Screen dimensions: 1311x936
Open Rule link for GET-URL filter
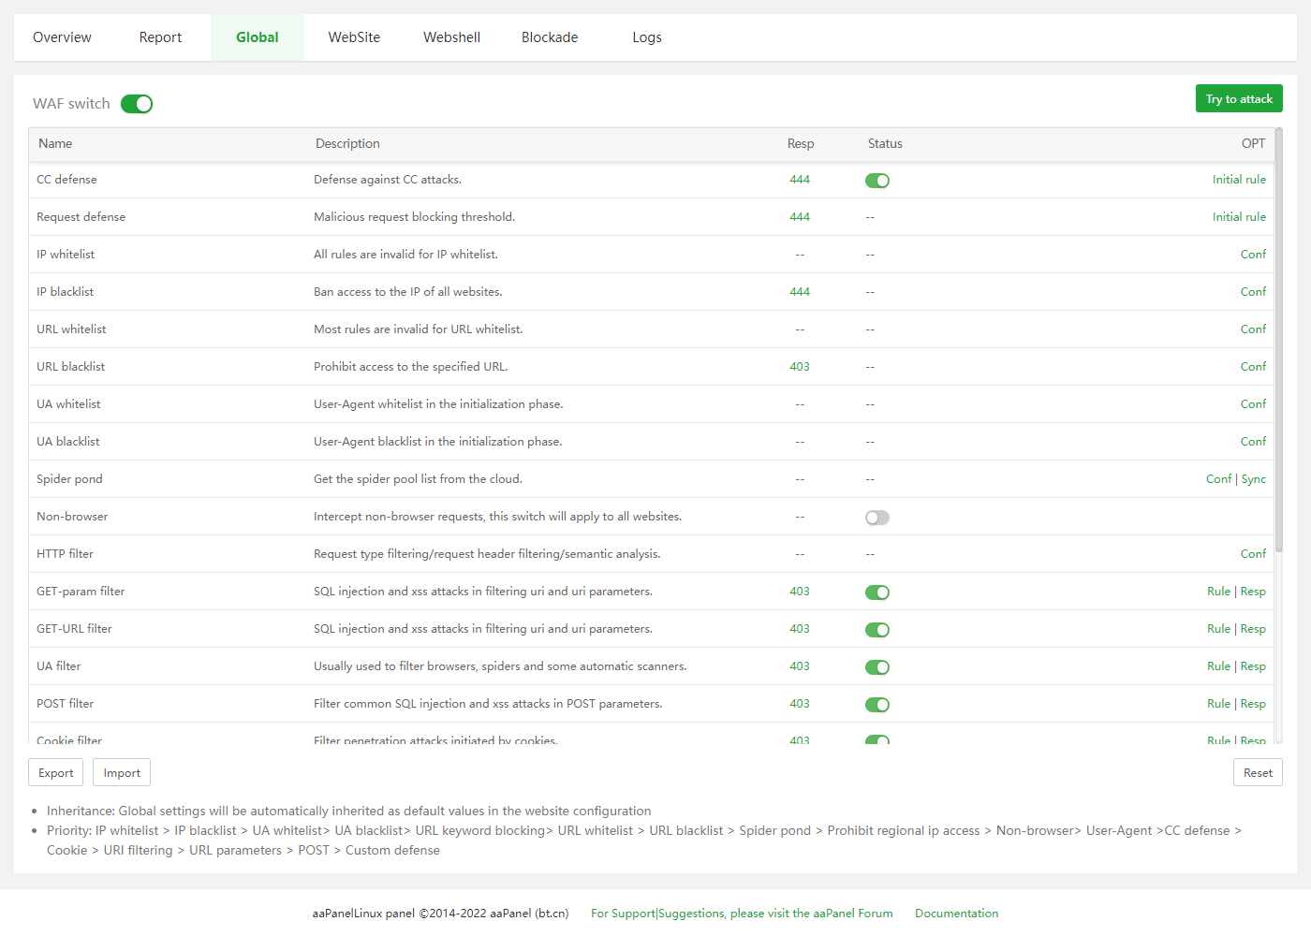tap(1218, 629)
